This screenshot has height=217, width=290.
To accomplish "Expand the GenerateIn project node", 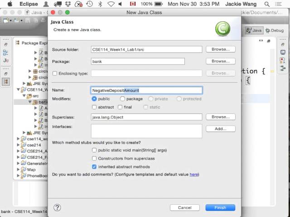I will [x=18, y=163].
